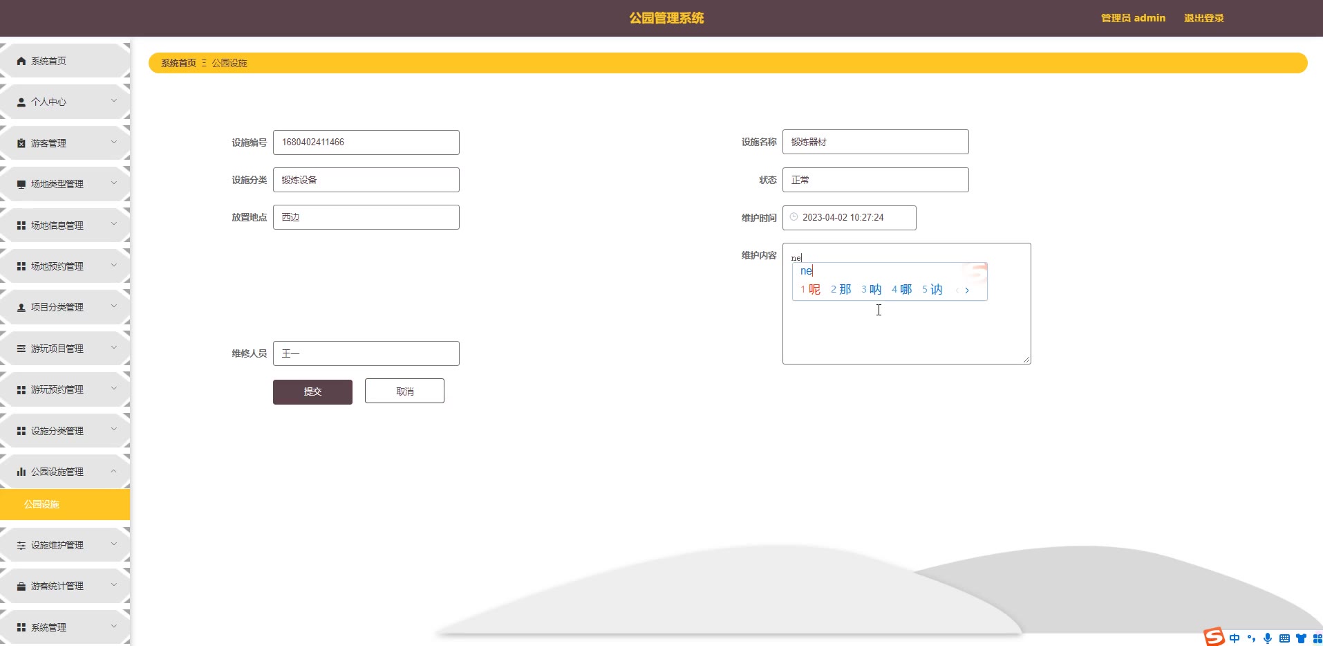Click the 状态 field showing 正常
Image resolution: width=1323 pixels, height=646 pixels.
[x=876, y=180]
